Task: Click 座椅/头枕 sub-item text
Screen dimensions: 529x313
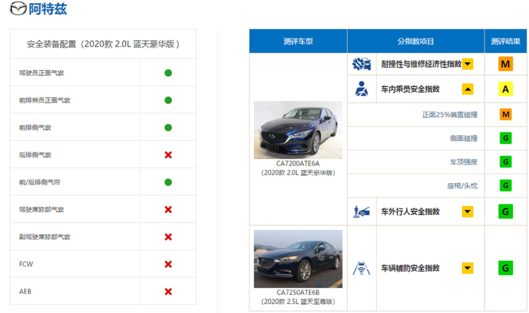Action: pyautogui.click(x=462, y=186)
